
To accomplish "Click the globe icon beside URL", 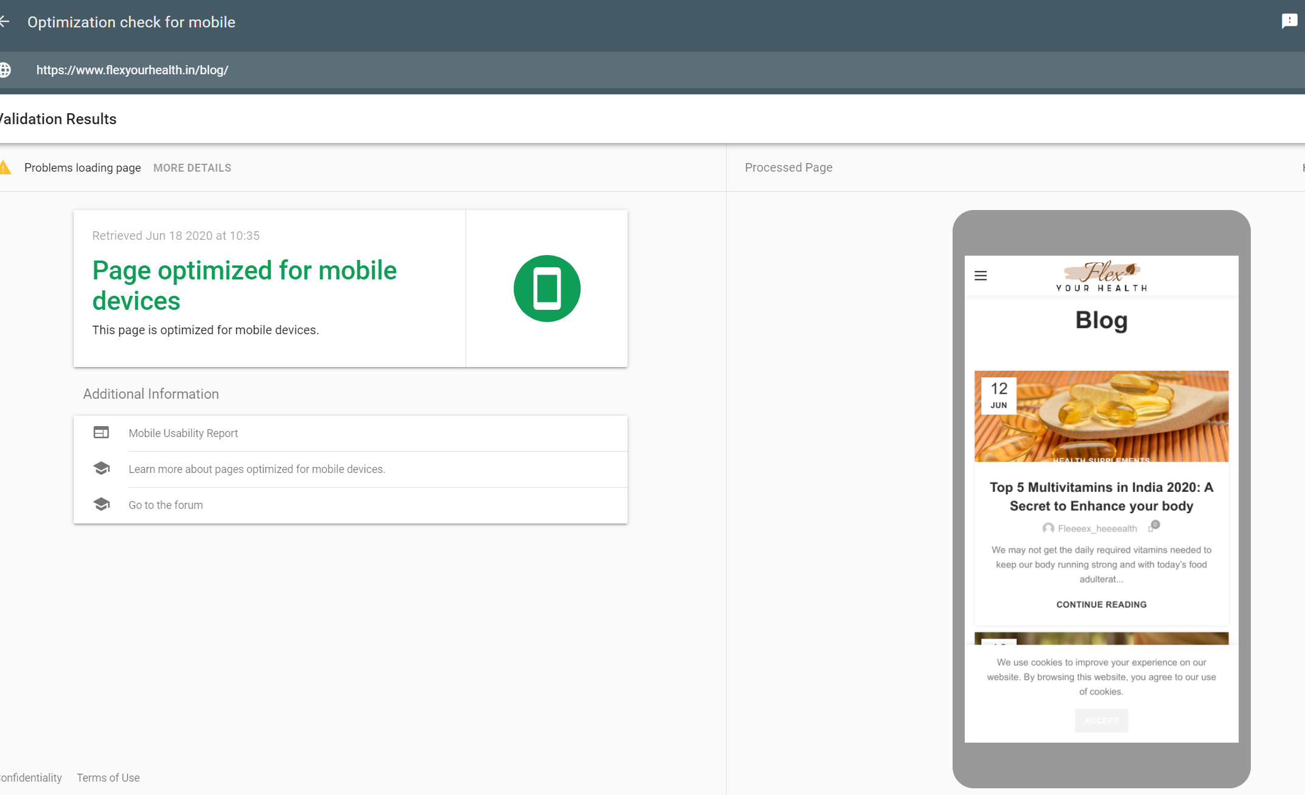I will [x=5, y=70].
